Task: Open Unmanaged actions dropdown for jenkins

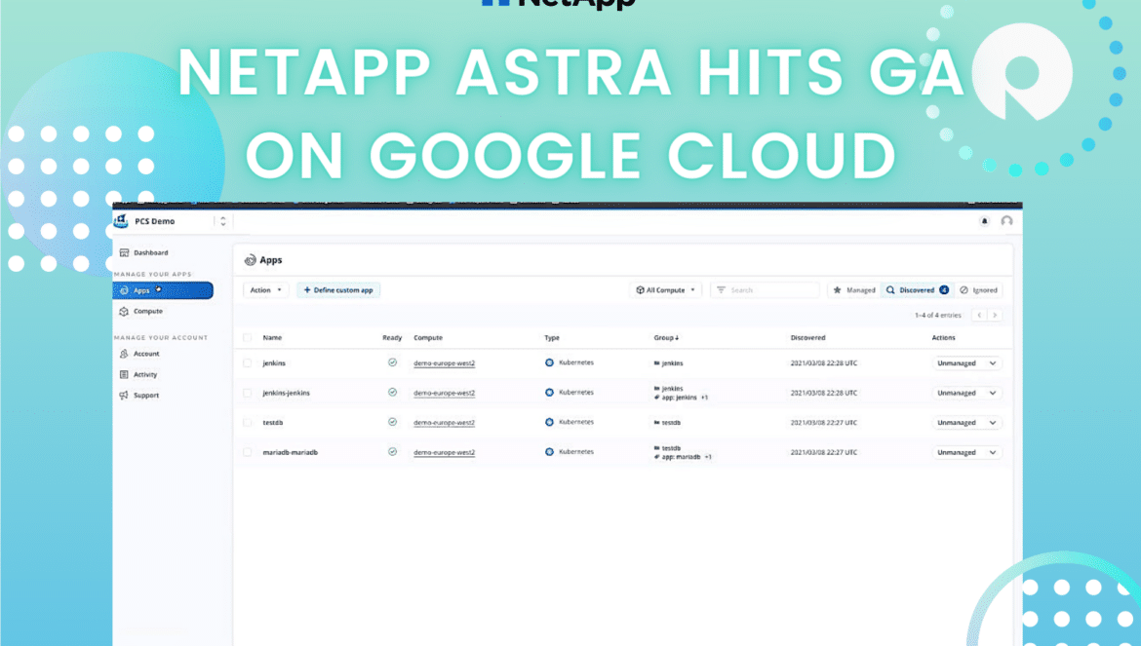Action: point(966,363)
